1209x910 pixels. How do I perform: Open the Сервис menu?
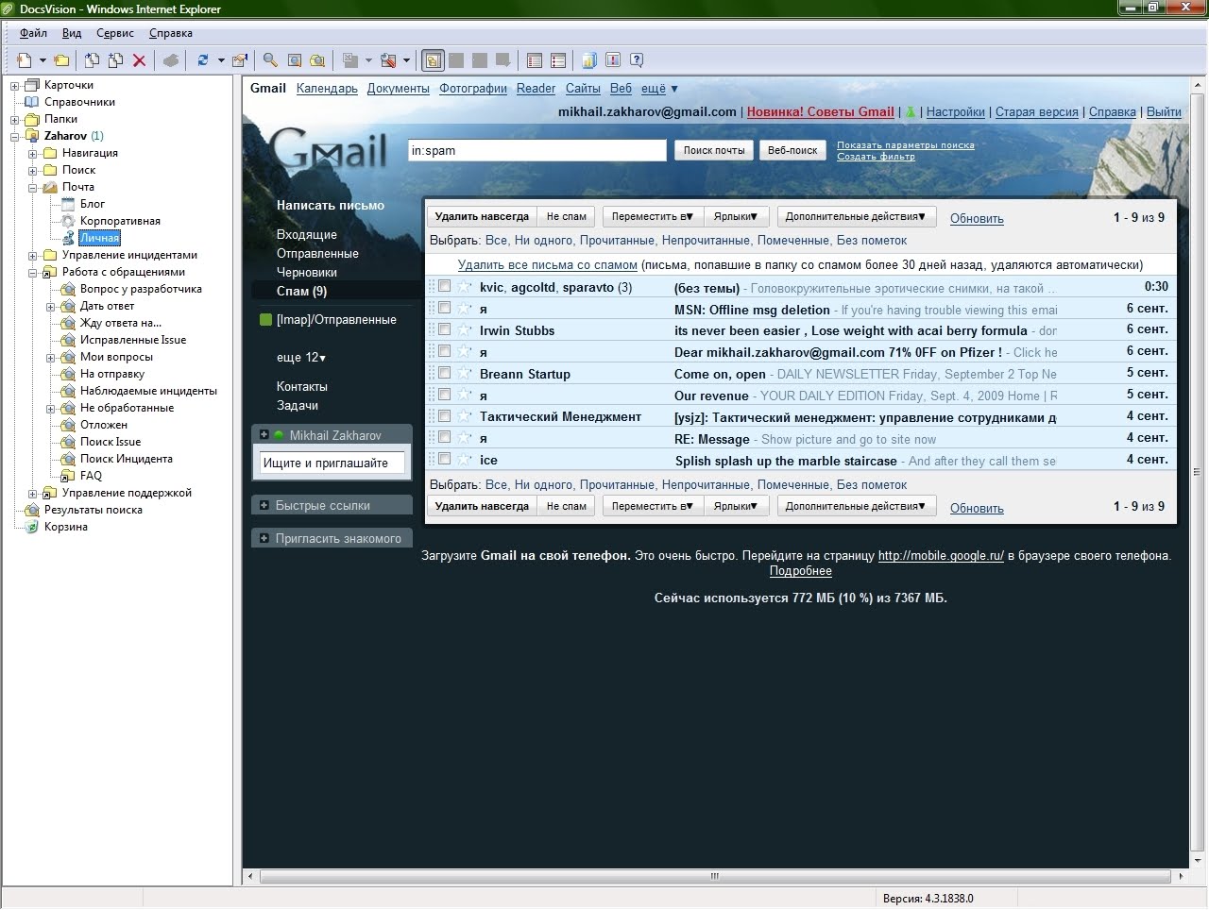point(115,33)
